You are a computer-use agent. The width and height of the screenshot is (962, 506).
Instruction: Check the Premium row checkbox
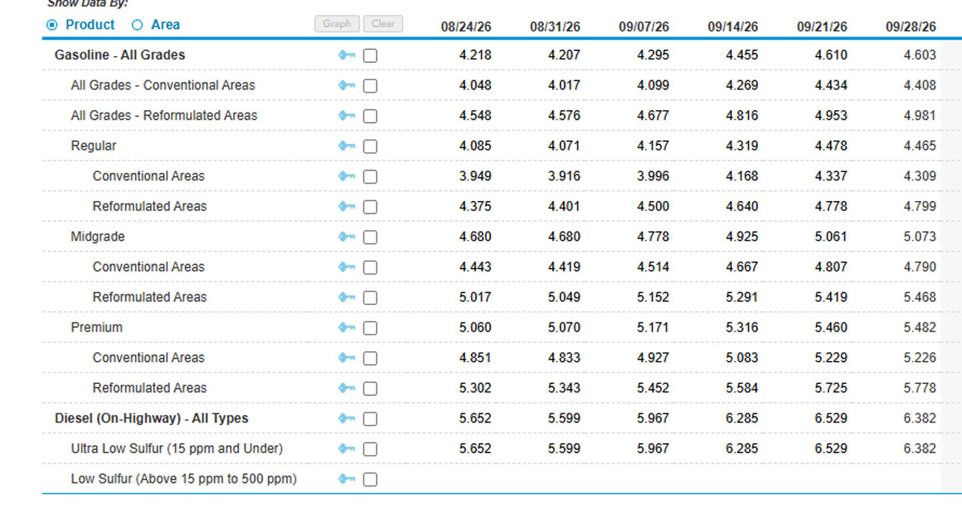370,328
